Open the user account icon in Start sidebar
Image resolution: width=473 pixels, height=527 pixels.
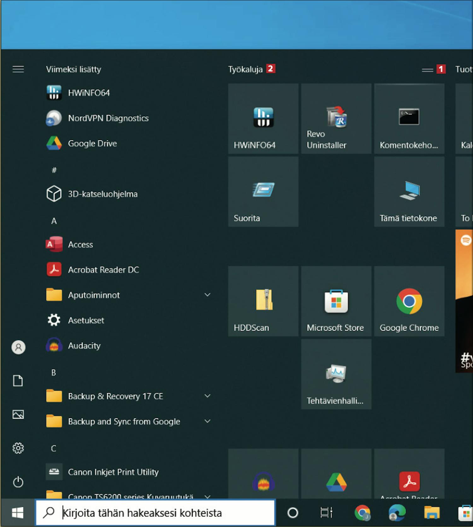point(18,347)
